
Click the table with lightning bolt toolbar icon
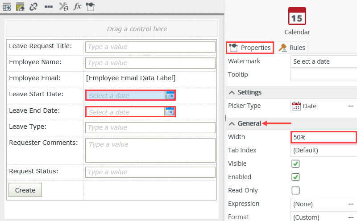pos(7,7)
